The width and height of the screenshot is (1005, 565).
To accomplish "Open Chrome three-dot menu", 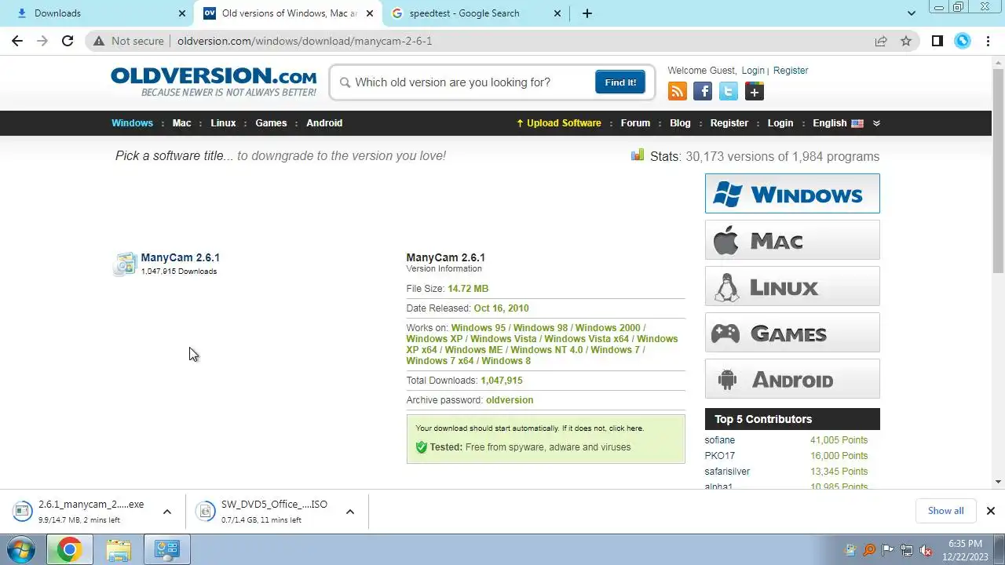I will click(989, 41).
